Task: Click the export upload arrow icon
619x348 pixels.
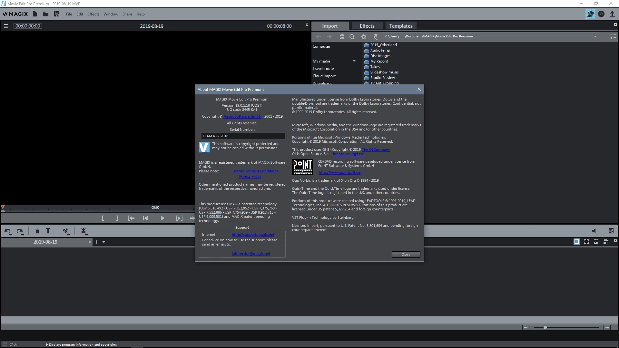Action: point(612,14)
